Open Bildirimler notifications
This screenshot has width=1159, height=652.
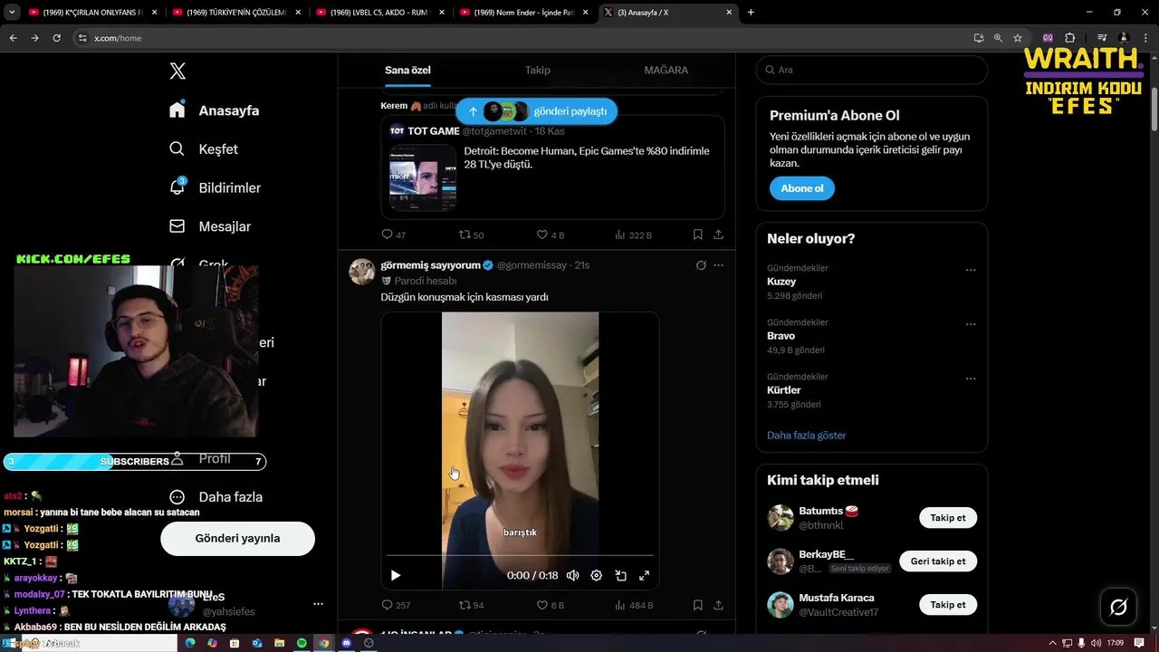[x=215, y=187]
